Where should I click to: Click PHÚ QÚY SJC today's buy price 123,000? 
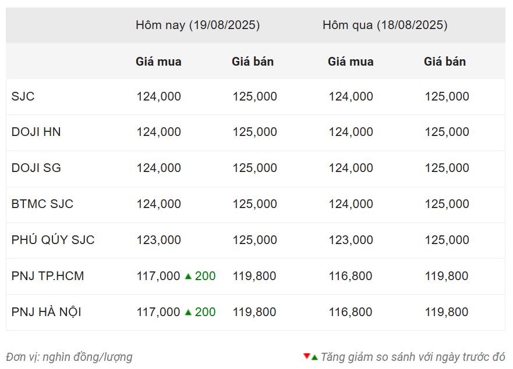pyautogui.click(x=159, y=240)
